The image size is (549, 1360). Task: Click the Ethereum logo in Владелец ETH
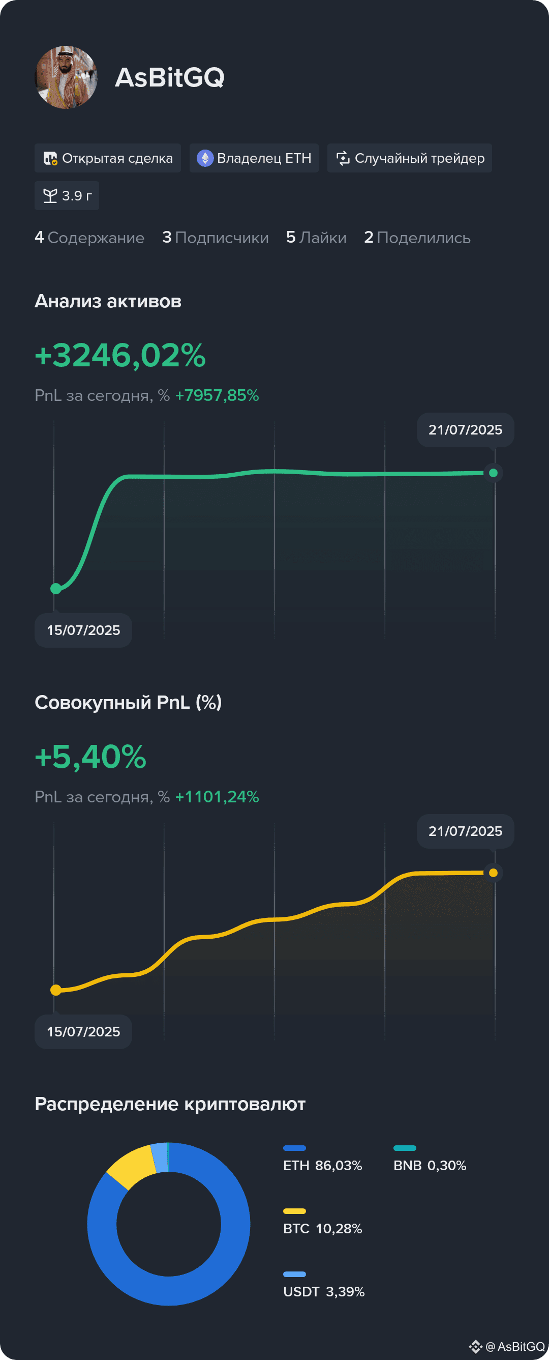coord(205,158)
